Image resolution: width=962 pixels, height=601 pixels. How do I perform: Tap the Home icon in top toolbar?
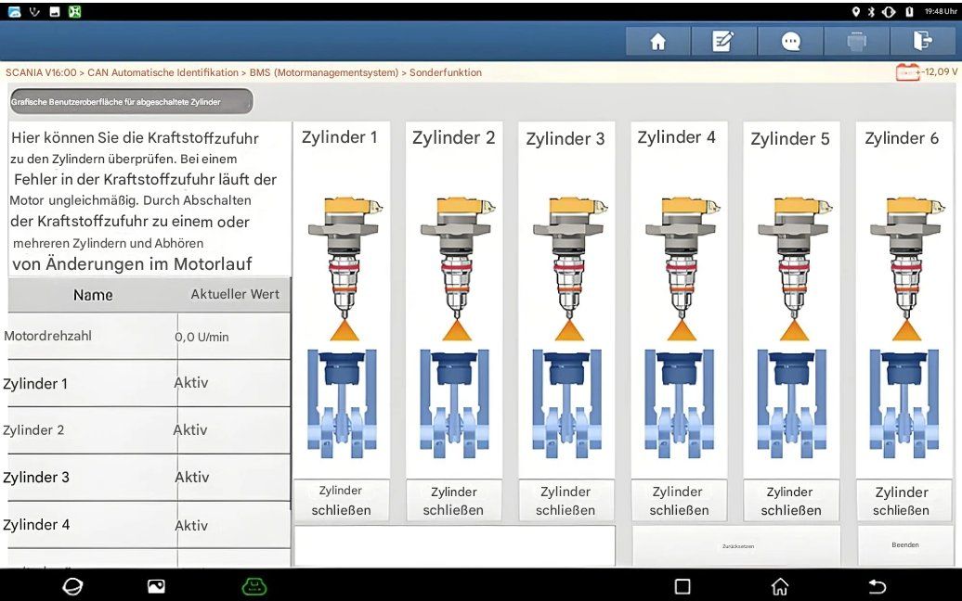click(x=658, y=42)
